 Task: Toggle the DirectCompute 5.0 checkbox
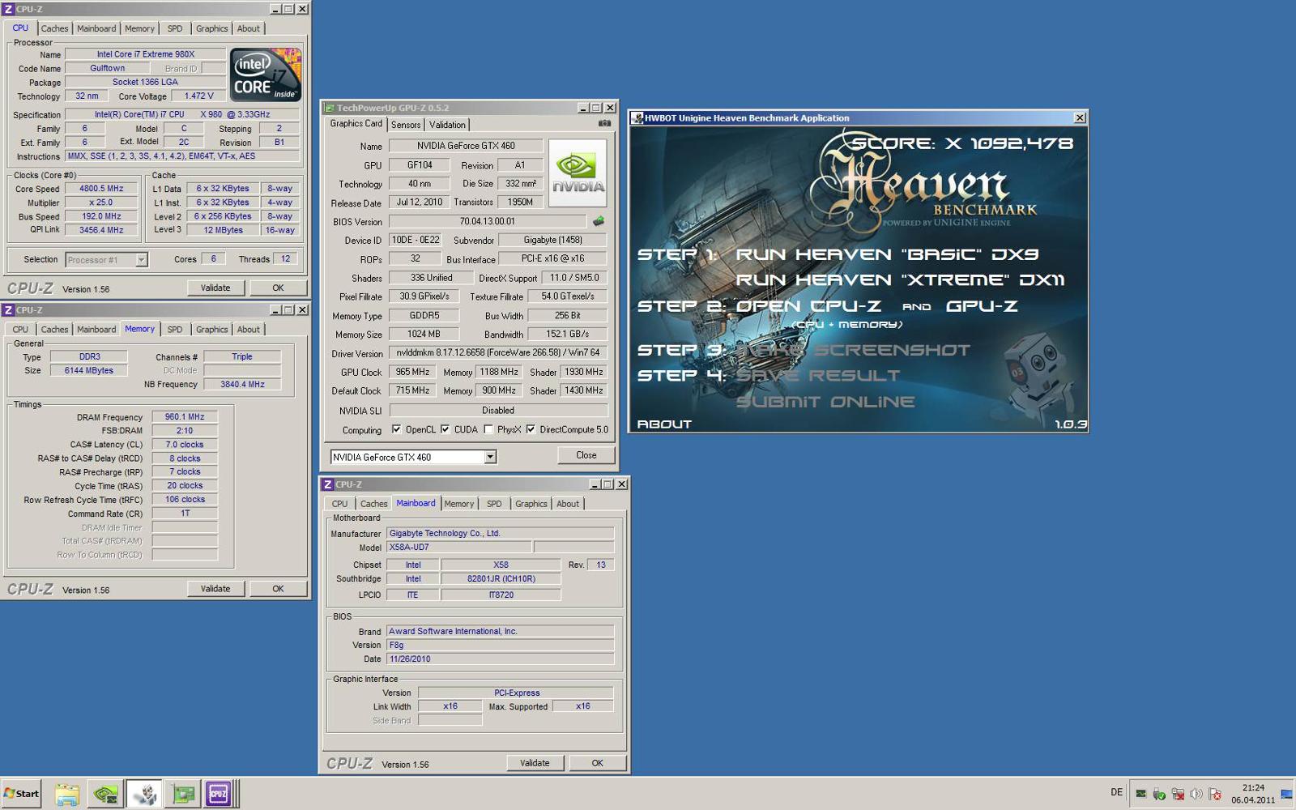point(531,429)
